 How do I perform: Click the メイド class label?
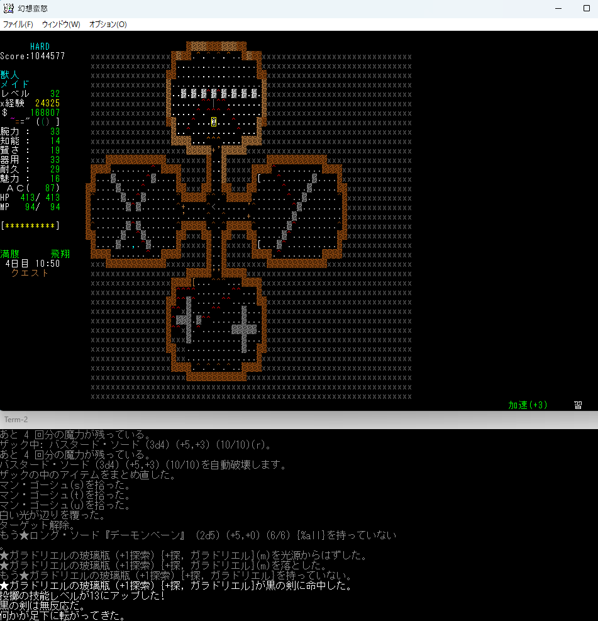15,84
